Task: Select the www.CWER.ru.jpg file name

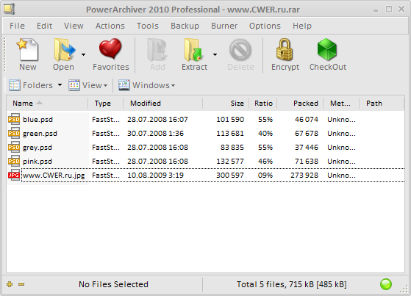Action: point(54,175)
